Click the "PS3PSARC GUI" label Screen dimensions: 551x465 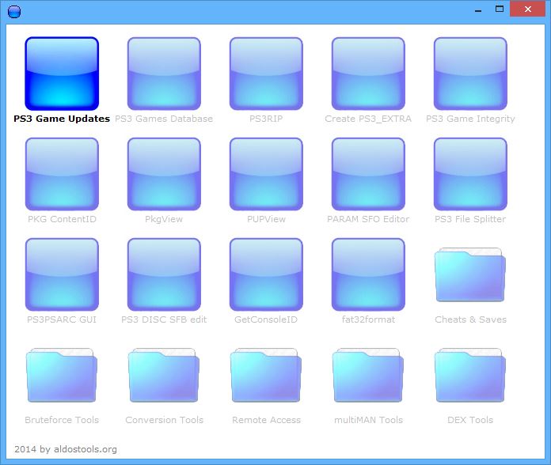click(x=62, y=319)
